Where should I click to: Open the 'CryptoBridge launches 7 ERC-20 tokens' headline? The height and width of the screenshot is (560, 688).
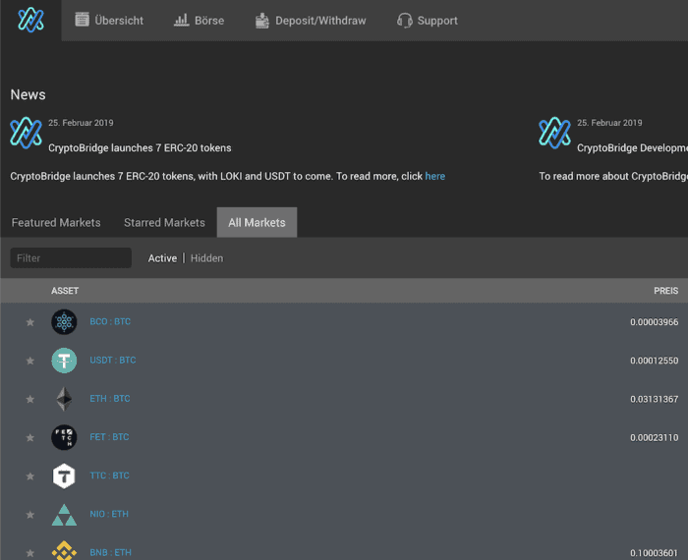pos(140,148)
